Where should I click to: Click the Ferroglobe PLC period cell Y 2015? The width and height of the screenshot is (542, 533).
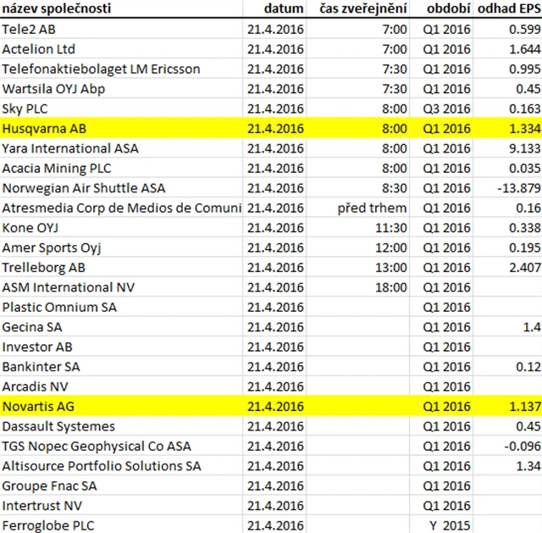pyautogui.click(x=446, y=525)
